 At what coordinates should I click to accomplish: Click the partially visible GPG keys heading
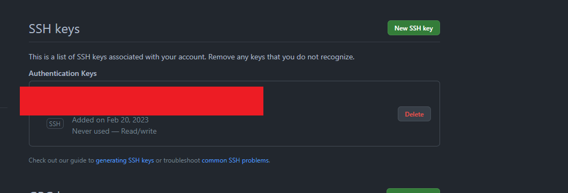pos(47,191)
